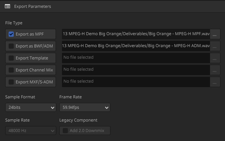Enable the Export MXF/S-ADM checkbox
The width and height of the screenshot is (225, 141).
coord(11,82)
